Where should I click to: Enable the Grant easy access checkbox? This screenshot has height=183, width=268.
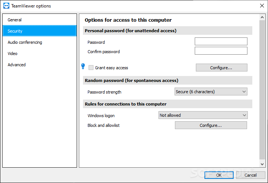point(91,68)
